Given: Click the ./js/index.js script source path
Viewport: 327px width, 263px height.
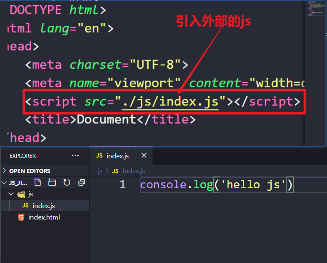Looking at the screenshot, I should click(170, 101).
